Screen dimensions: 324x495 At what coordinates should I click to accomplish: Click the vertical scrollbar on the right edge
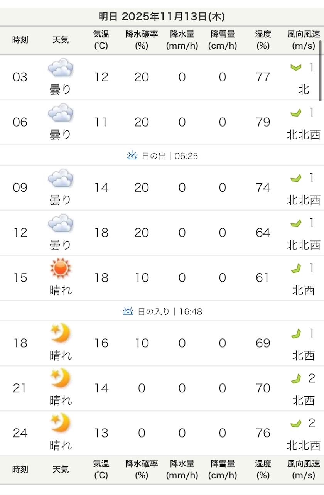pos(321,70)
